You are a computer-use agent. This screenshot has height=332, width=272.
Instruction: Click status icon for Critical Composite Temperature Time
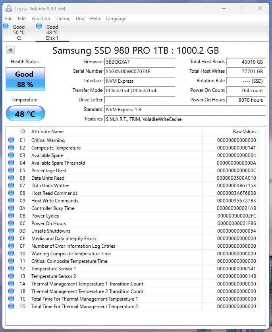(x=11, y=261)
